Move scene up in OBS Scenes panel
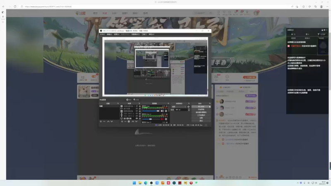This screenshot has height=186, width=331. pos(108,122)
